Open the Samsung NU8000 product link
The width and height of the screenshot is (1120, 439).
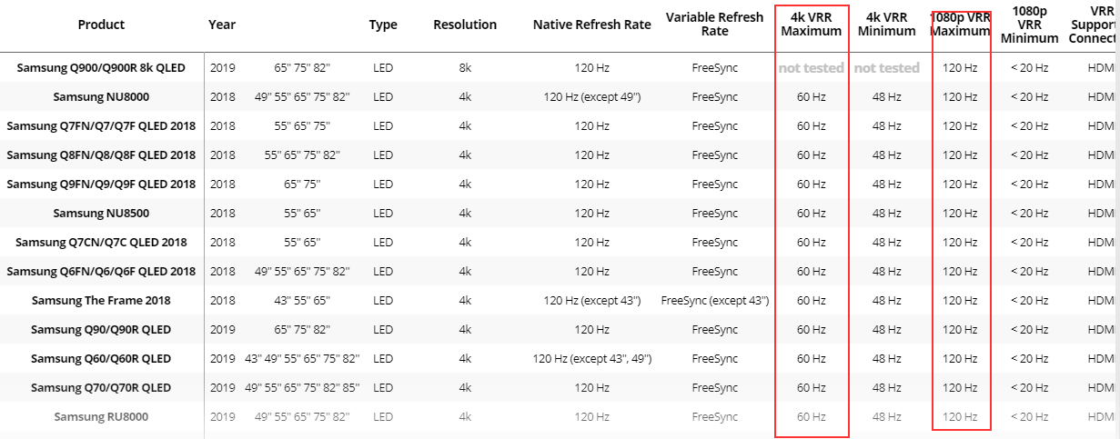(101, 96)
